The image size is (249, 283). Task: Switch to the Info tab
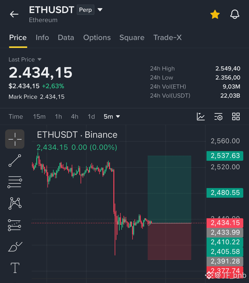coord(42,38)
